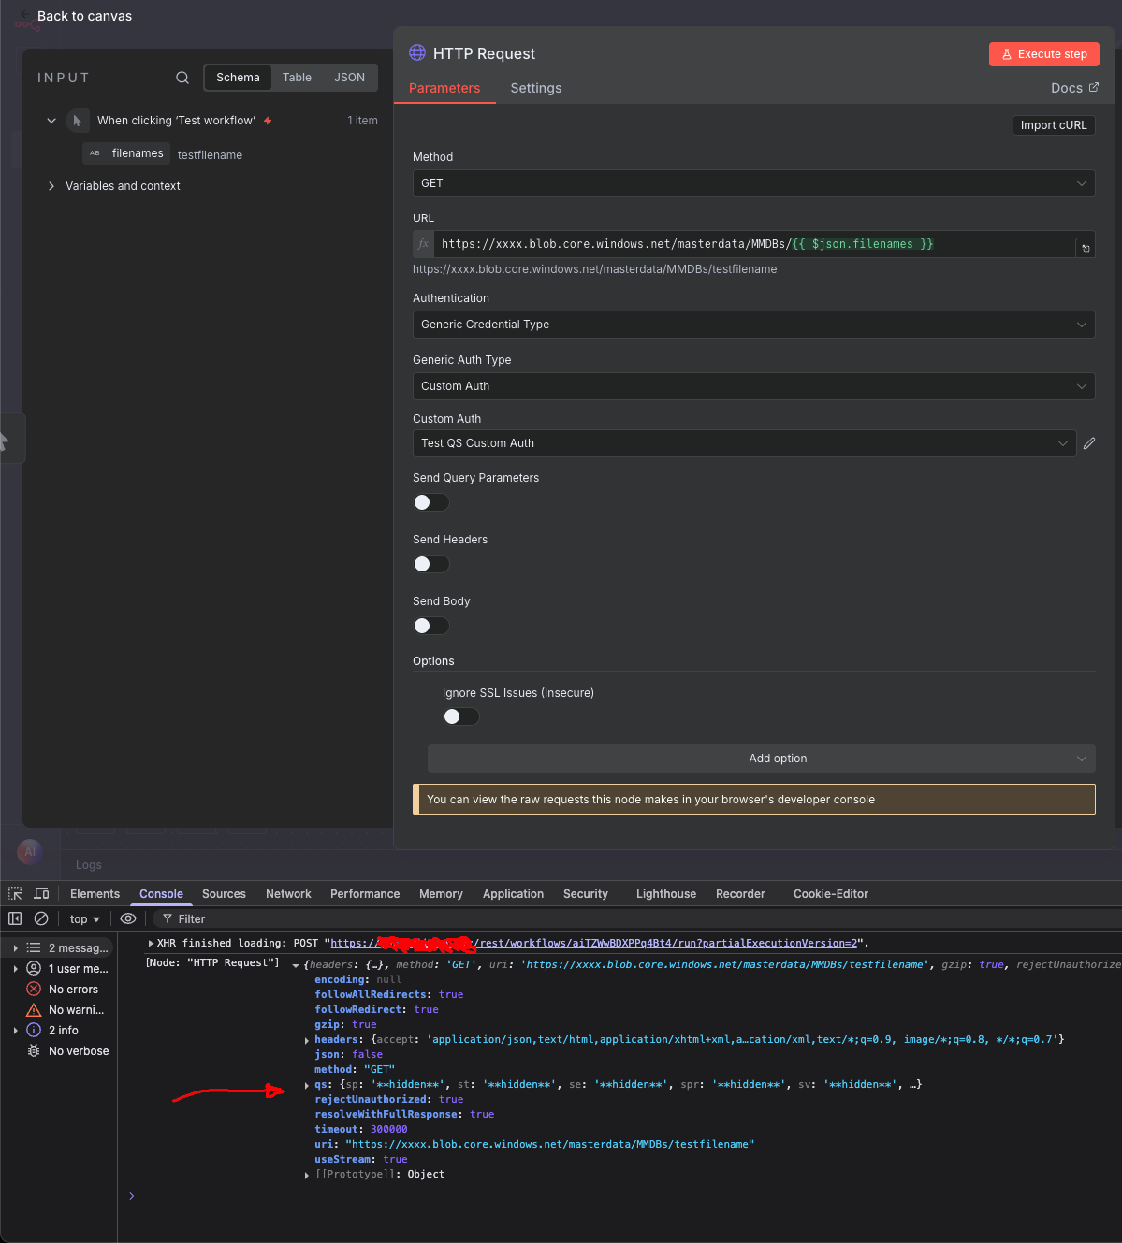Open the Generic Auth Type dropdown
The height and width of the screenshot is (1243, 1122).
click(753, 386)
